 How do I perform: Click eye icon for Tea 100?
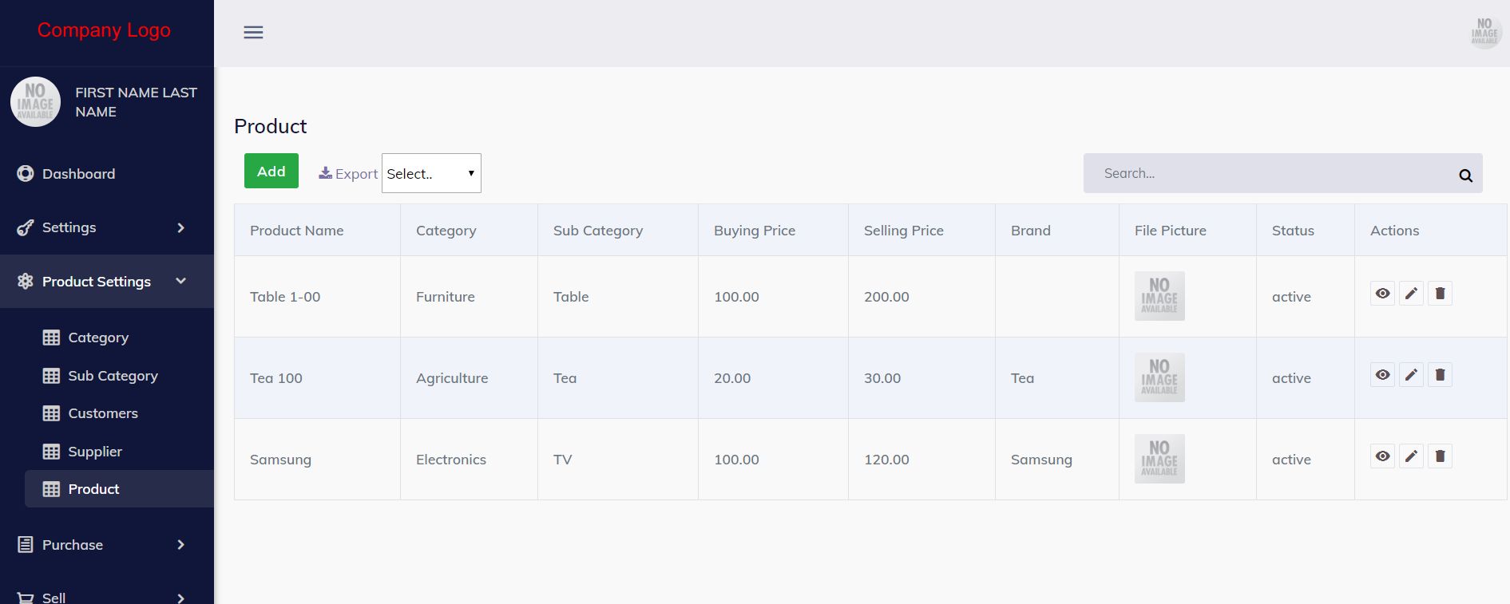(1382, 375)
